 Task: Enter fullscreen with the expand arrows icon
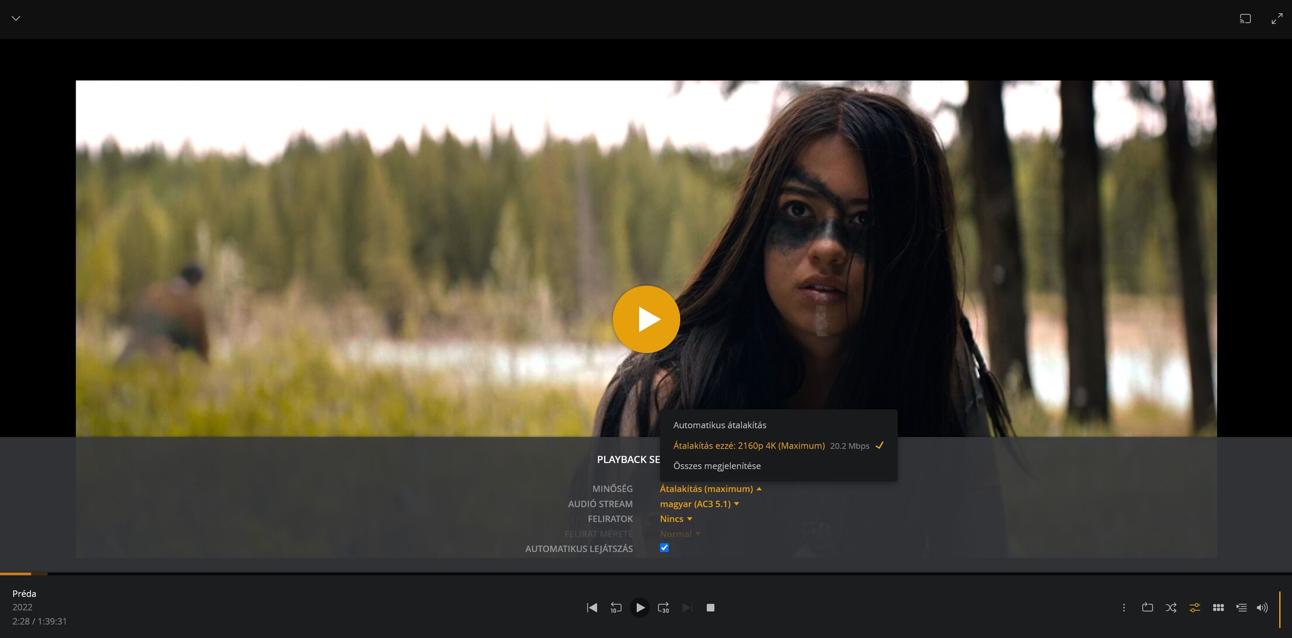[x=1277, y=19]
